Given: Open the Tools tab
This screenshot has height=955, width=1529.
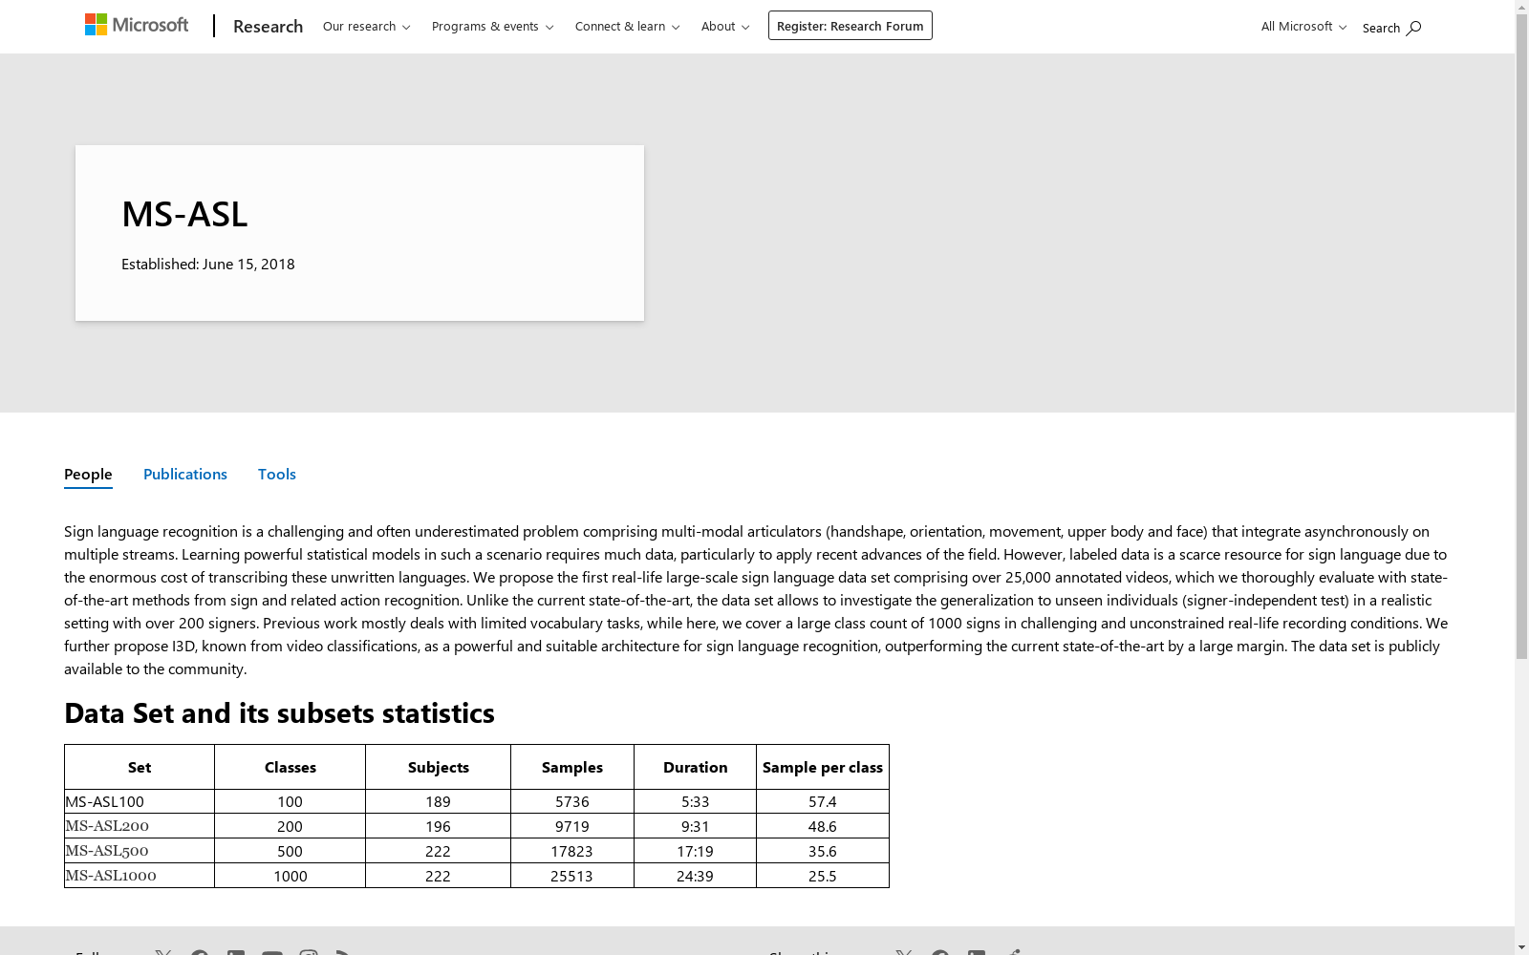Looking at the screenshot, I should point(277,475).
